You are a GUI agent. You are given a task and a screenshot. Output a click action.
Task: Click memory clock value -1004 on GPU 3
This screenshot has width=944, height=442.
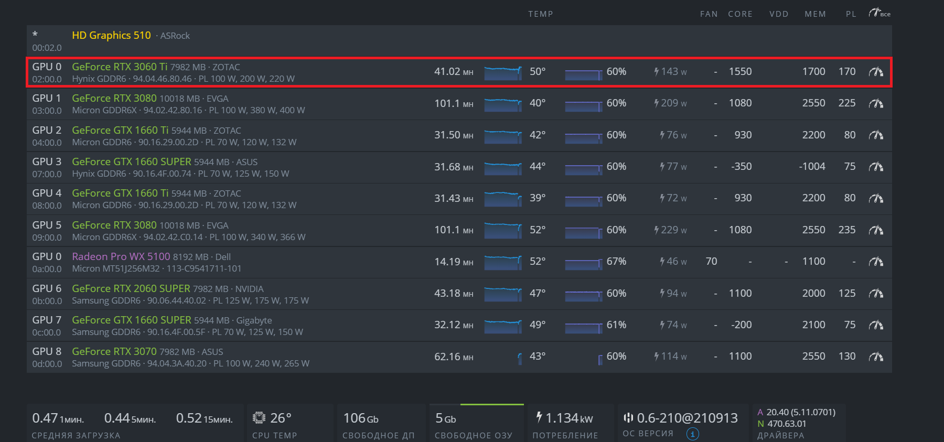pyautogui.click(x=812, y=167)
